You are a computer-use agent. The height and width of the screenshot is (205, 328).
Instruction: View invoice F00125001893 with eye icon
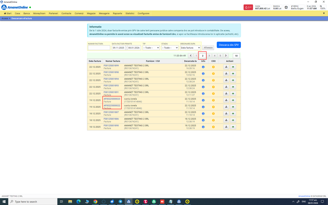tap(233, 87)
